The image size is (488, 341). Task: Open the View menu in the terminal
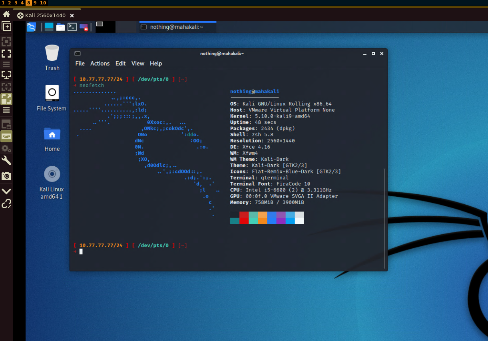[138, 64]
